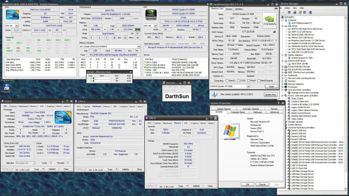This screenshot has width=349, height=196.
Task: Click the green memory chip icon next to 333.3 MHz
Action: 137,29
